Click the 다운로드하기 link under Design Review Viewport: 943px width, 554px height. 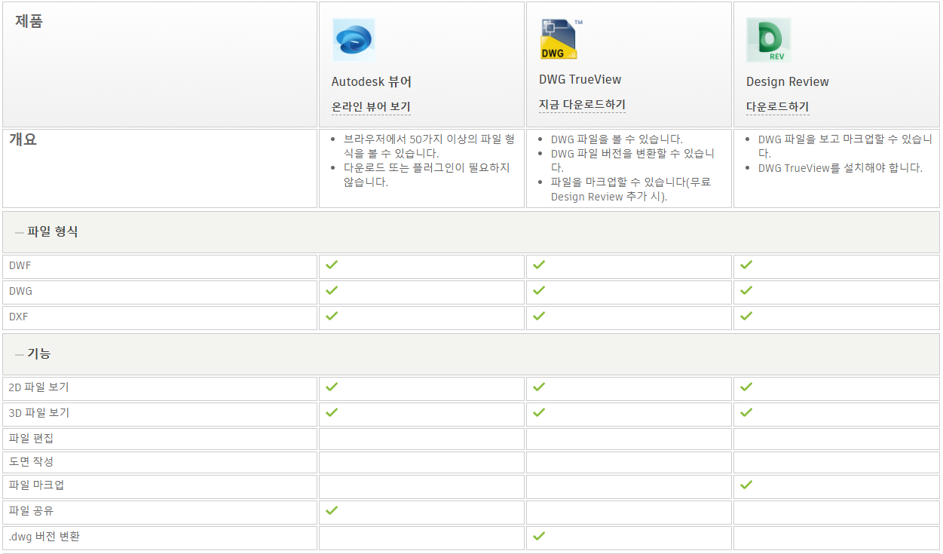coord(777,107)
